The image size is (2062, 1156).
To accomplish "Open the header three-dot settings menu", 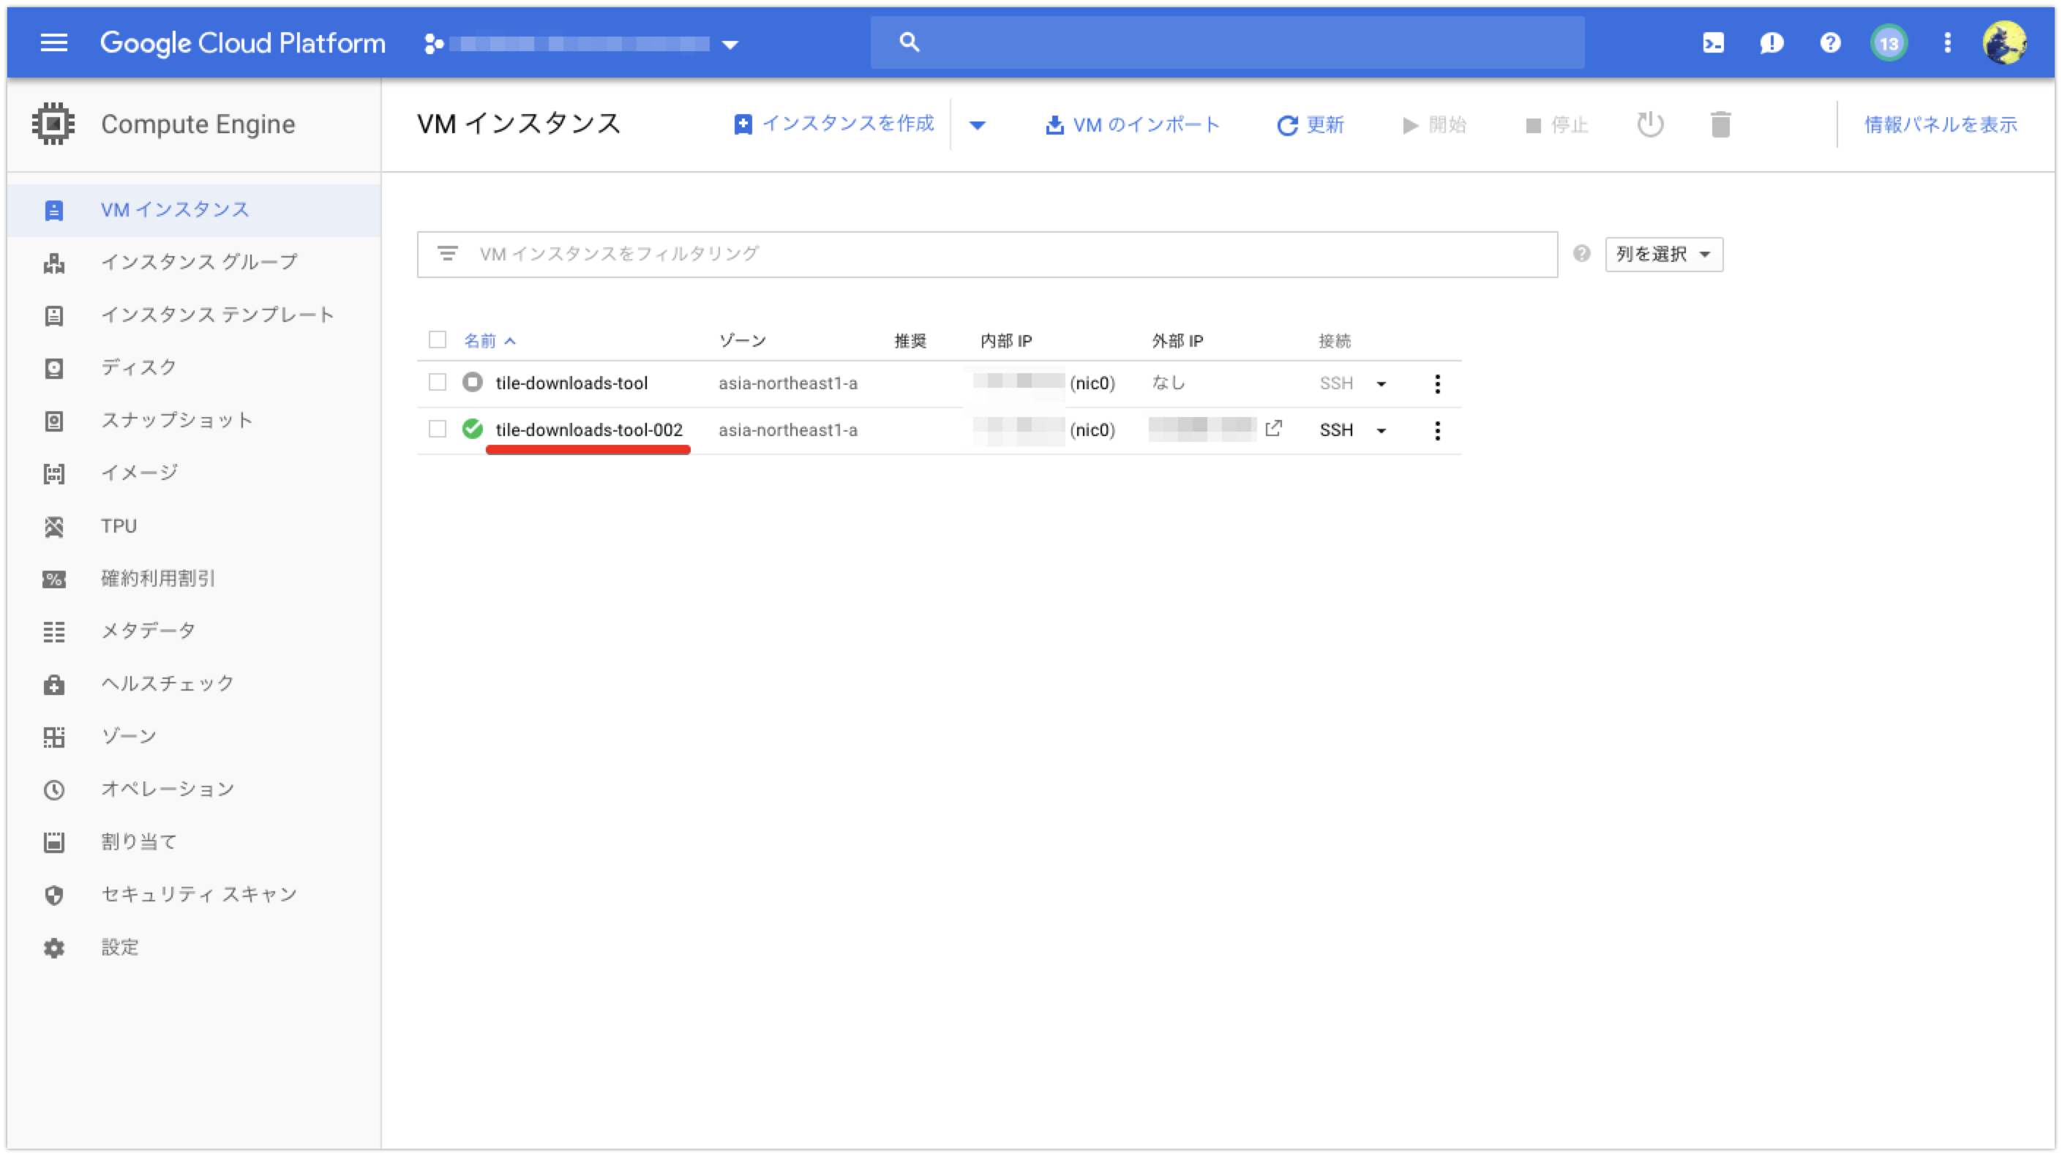I will 1948,43.
